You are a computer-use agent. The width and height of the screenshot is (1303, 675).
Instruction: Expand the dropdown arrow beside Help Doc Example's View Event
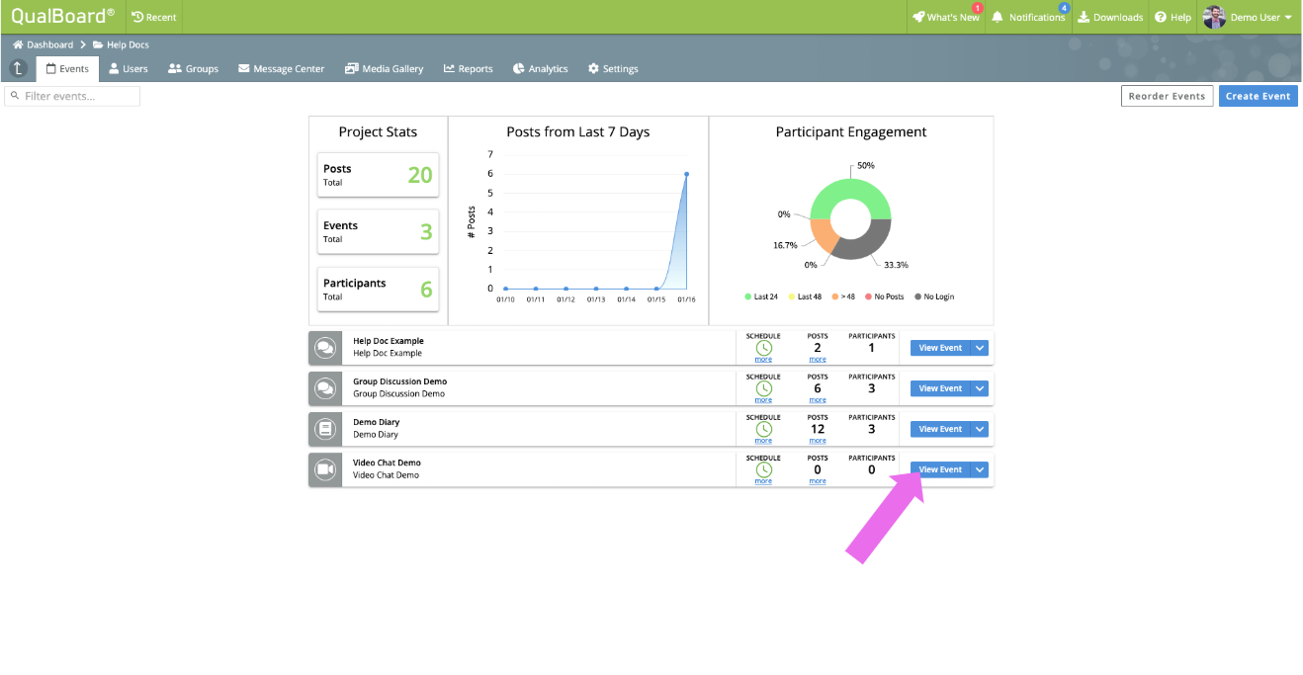[980, 348]
